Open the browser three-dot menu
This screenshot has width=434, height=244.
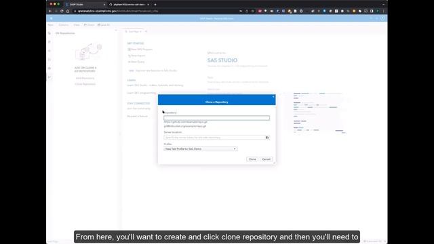383,11
